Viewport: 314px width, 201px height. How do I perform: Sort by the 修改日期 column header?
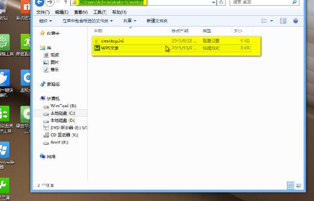click(x=180, y=31)
